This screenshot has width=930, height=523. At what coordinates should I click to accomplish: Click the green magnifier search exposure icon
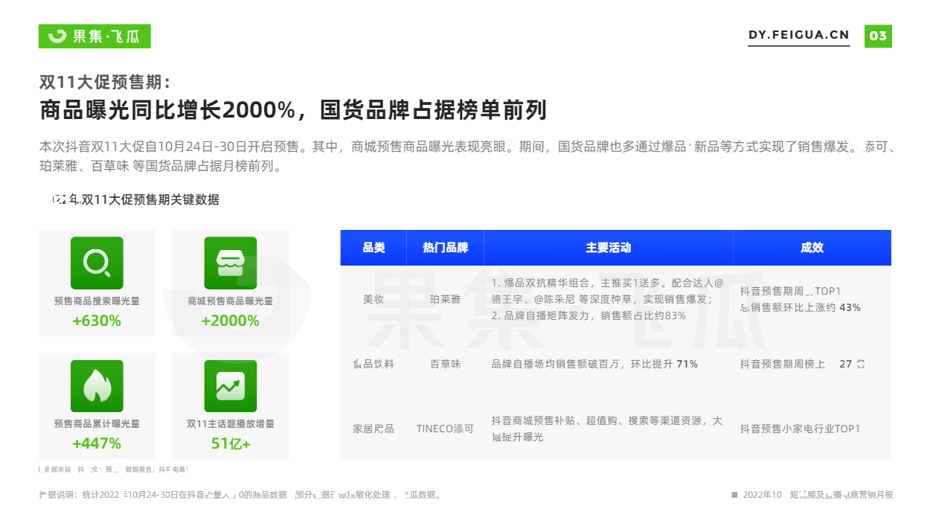[x=97, y=263]
